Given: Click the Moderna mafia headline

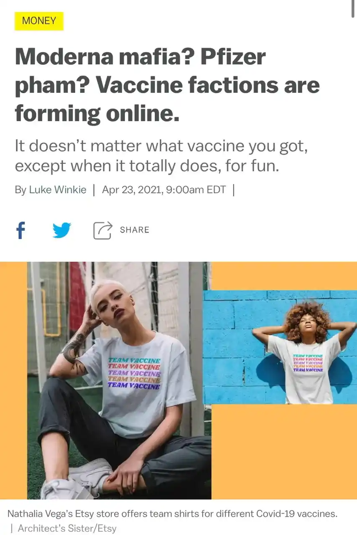Looking at the screenshot, I should [167, 85].
